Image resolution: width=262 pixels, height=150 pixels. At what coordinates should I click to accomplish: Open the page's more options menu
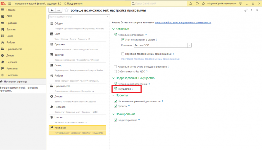click(x=252, y=10)
